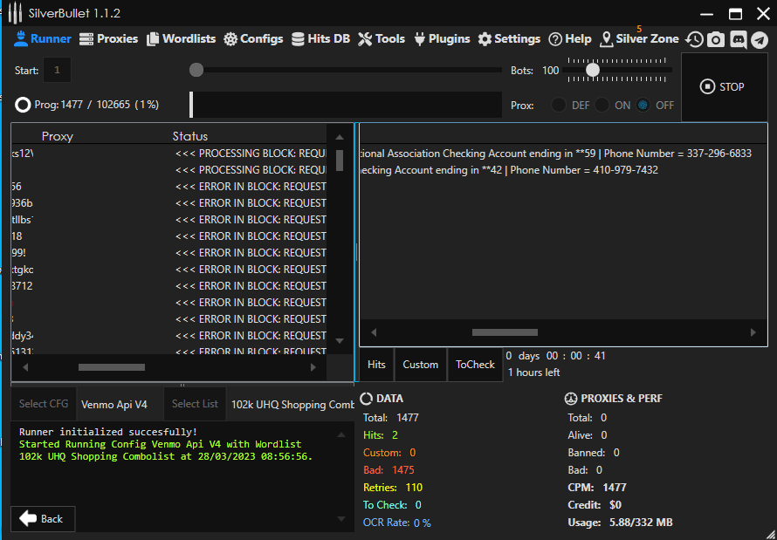
Task: Click the Telegram icon in the title bar
Action: point(760,39)
